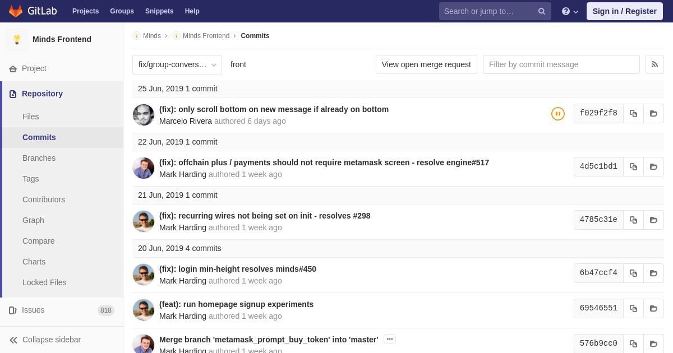Click the 'front' path text beside branch selector
The width and height of the screenshot is (673, 353).
pos(238,64)
